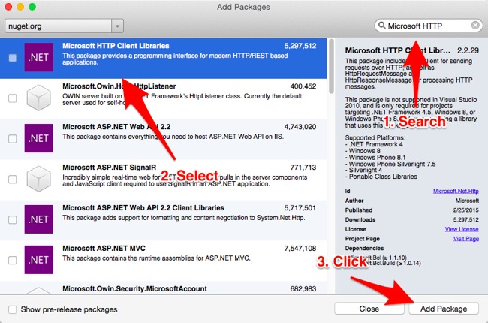The image size is (488, 323).
Task: Open the View License link
Action: [x=462, y=229]
